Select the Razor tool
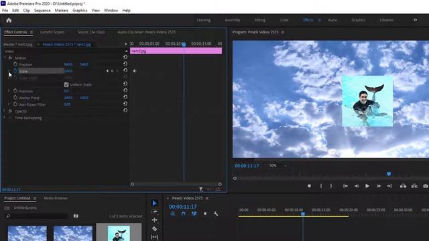 coord(155,229)
